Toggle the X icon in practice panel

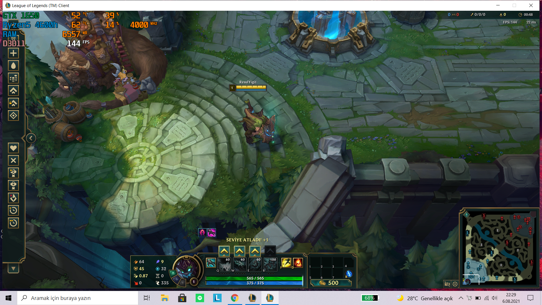(13, 160)
